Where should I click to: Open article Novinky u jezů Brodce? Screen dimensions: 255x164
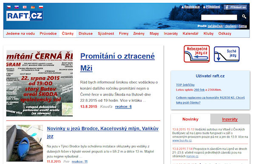coord(102,132)
